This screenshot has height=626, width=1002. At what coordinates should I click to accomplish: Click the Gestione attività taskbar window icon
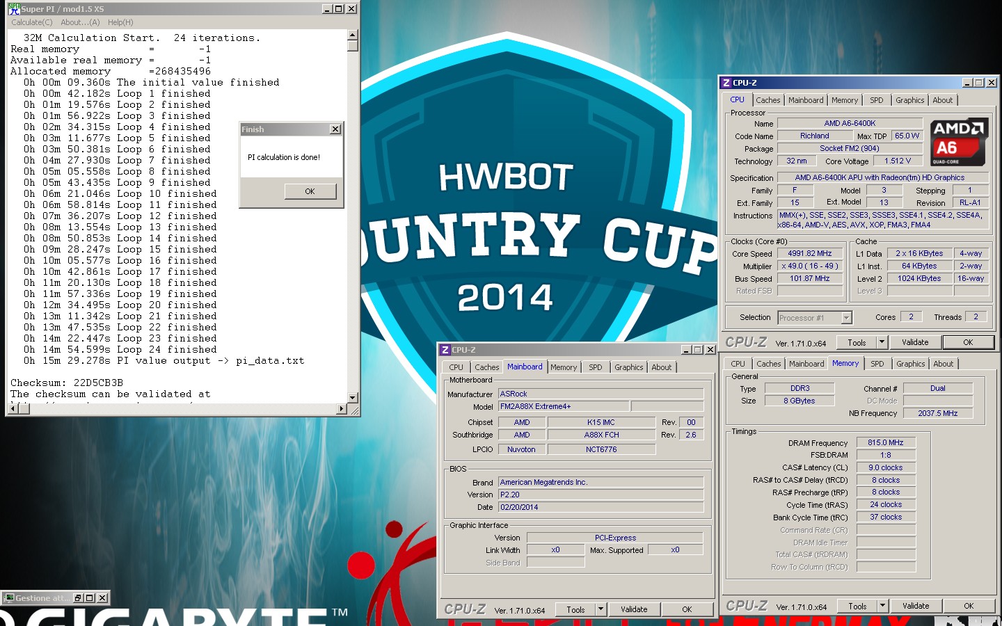[9, 597]
